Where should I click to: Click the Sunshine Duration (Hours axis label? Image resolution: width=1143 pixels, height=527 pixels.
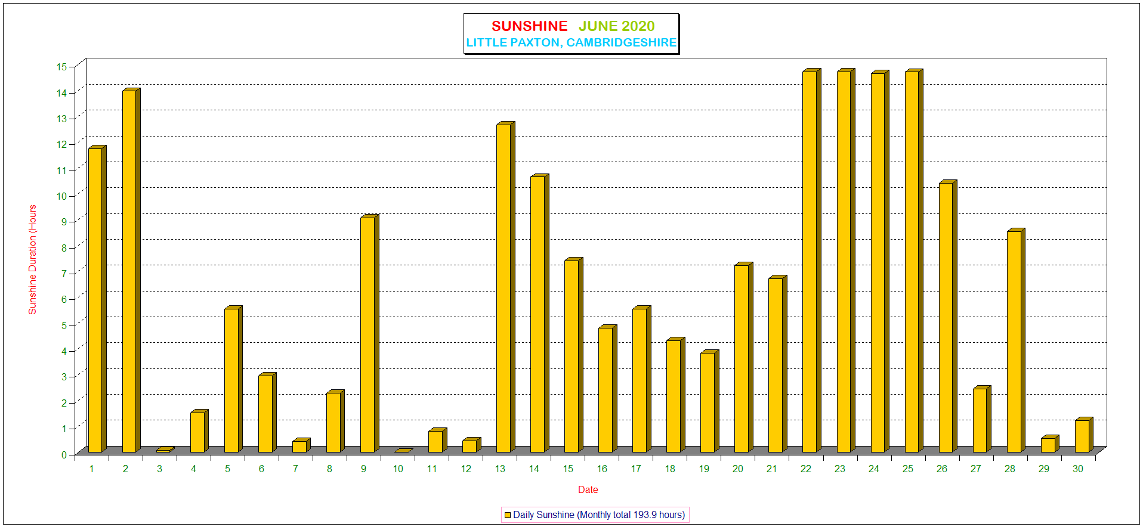pyautogui.click(x=33, y=259)
